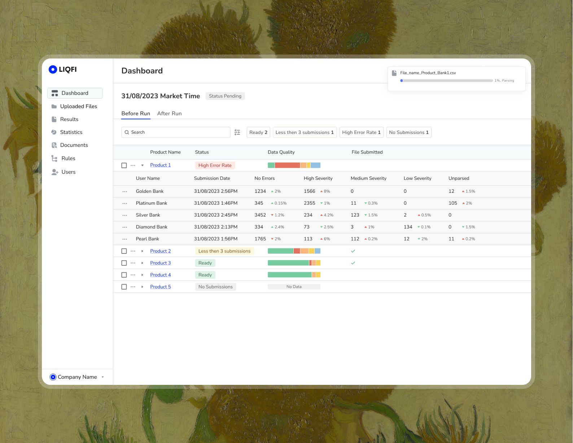This screenshot has height=443, width=573.
Task: Check the box next to Product 5
Action: click(x=124, y=287)
